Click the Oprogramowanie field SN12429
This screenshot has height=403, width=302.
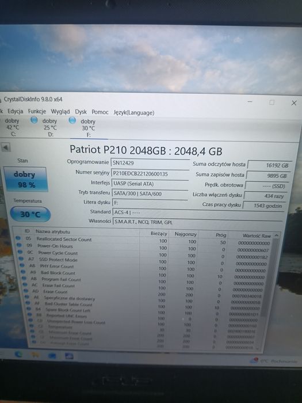click(150, 163)
